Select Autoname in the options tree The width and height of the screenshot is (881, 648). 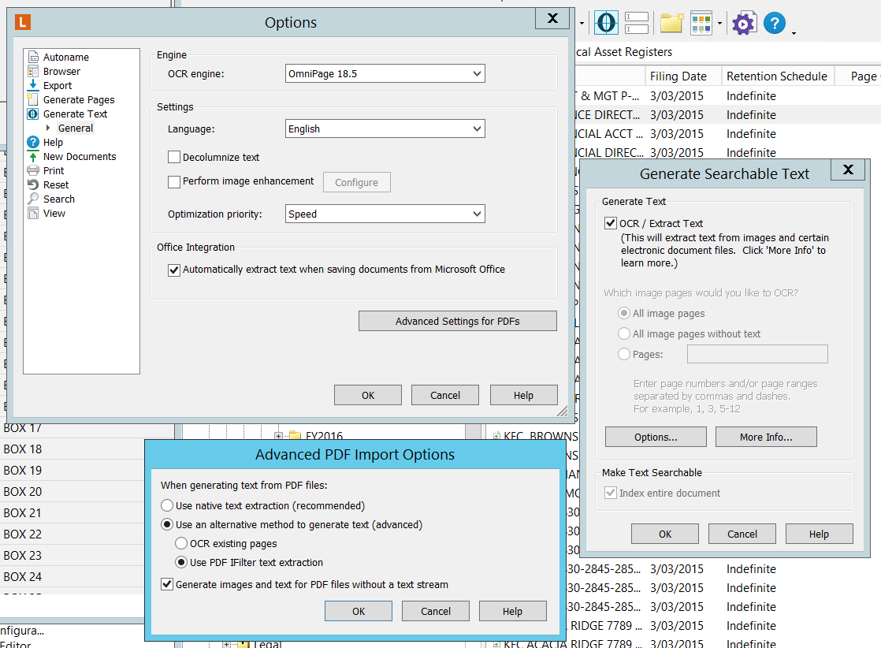click(65, 58)
